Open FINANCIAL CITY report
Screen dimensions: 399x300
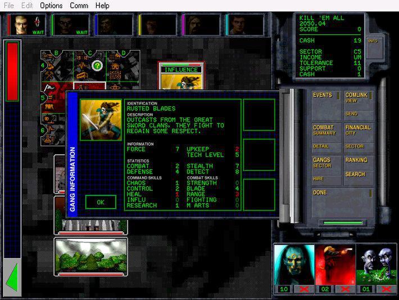click(359, 132)
